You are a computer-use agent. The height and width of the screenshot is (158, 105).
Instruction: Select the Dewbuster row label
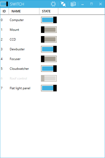17,49
